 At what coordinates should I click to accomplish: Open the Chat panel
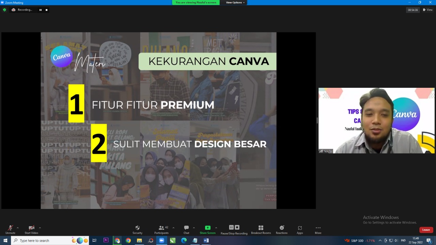[x=186, y=230]
